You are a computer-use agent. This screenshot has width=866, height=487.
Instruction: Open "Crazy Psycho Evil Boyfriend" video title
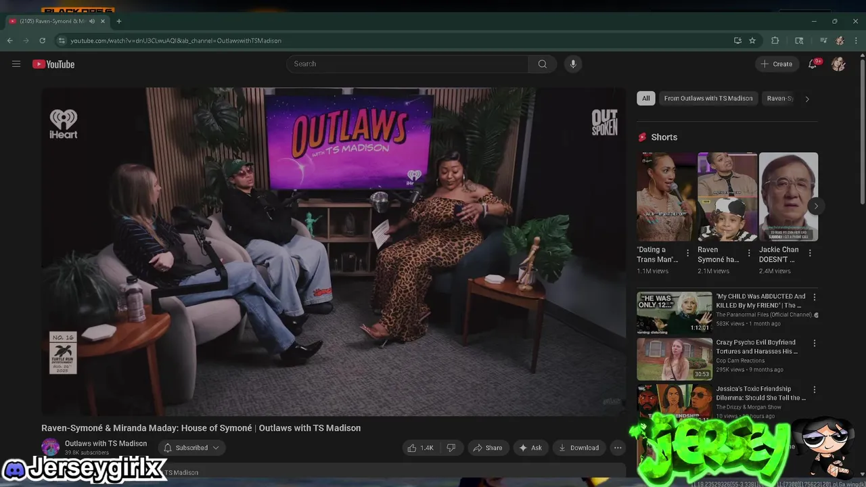pyautogui.click(x=756, y=347)
